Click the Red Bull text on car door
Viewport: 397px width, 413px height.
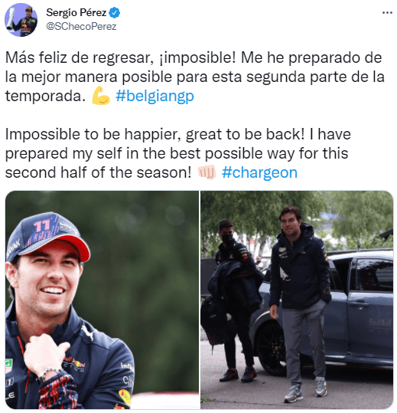[379, 323]
